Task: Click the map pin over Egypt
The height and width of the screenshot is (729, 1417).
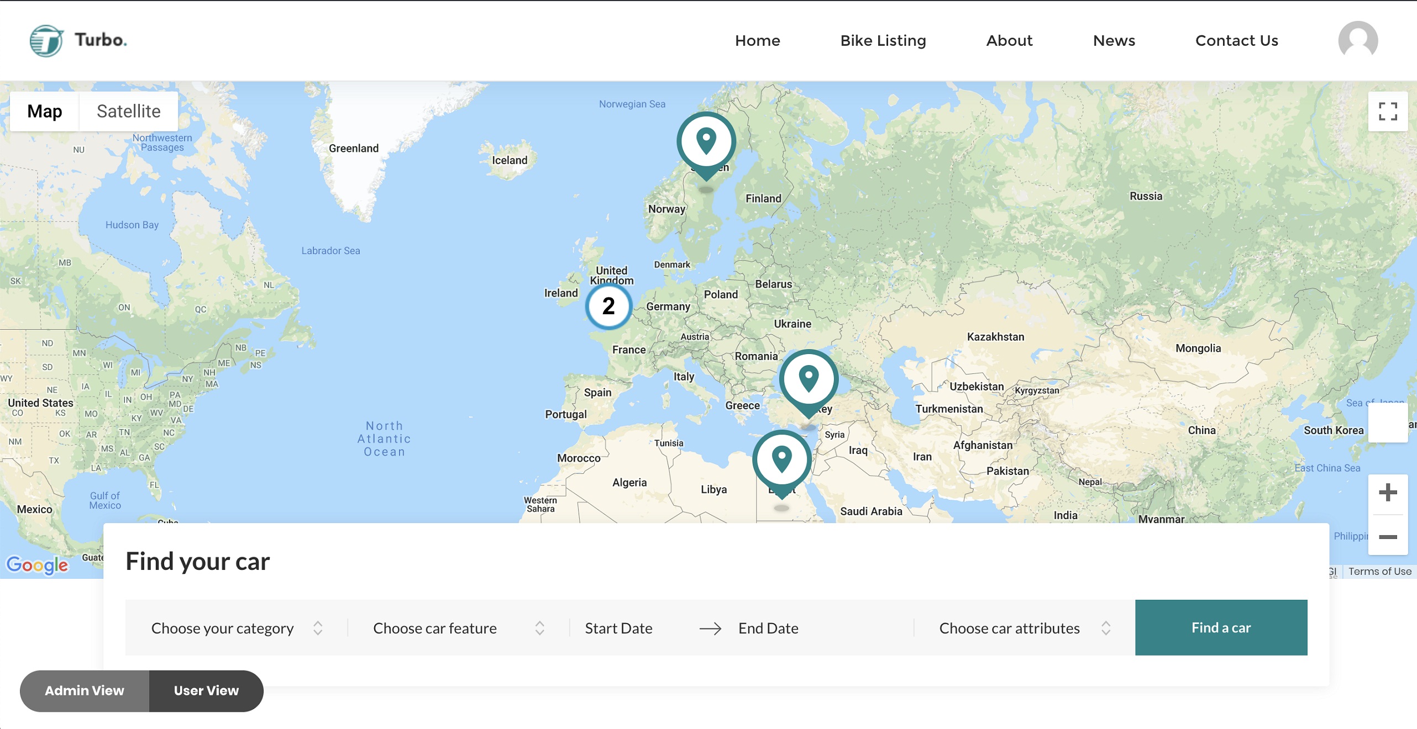Action: click(x=781, y=459)
